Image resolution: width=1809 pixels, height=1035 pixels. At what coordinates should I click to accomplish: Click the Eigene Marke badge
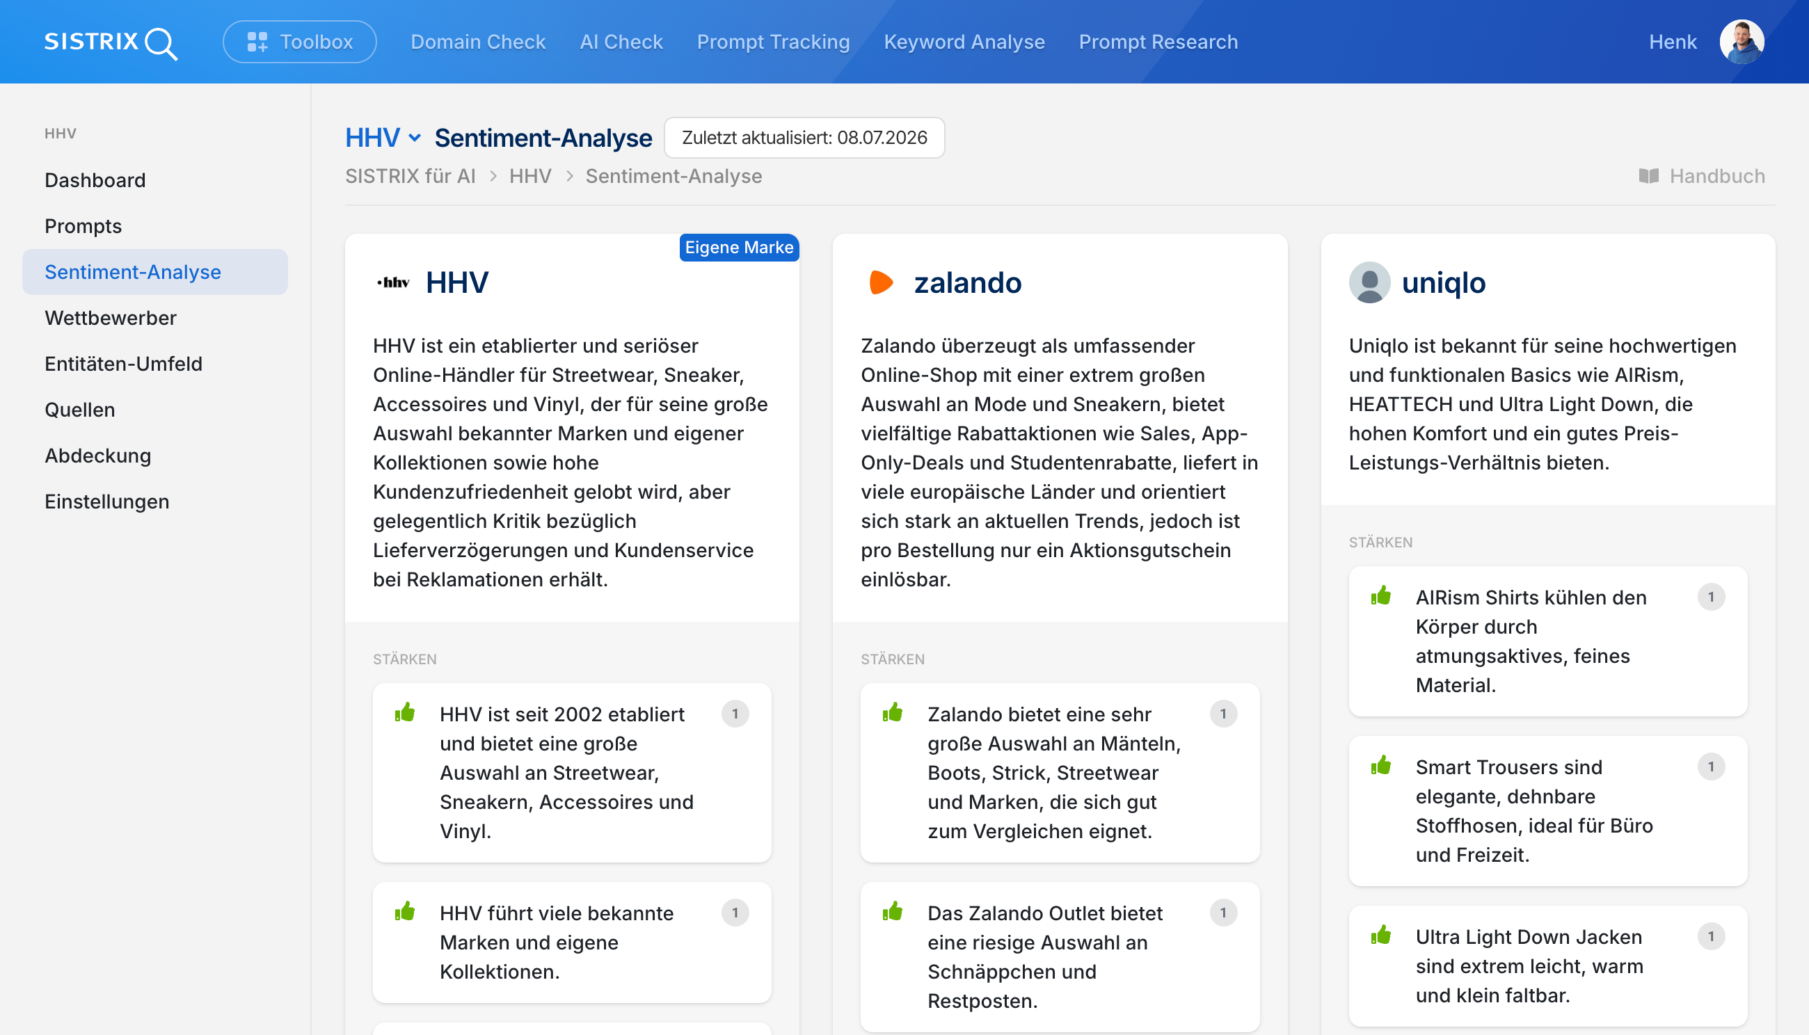(x=739, y=248)
